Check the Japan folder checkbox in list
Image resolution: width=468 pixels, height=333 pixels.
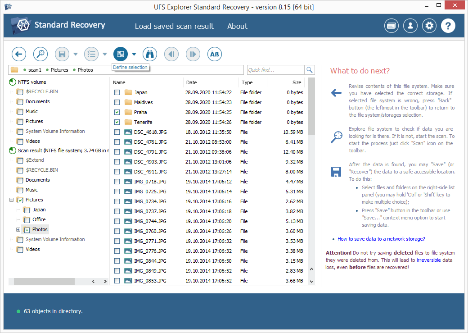tap(117, 92)
